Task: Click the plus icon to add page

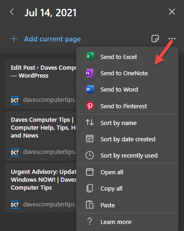Action: click(x=14, y=39)
